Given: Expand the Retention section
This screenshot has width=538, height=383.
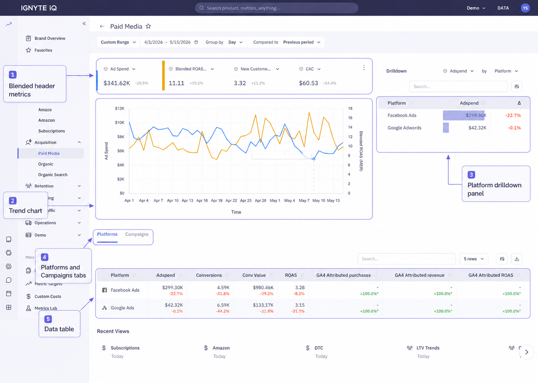Looking at the screenshot, I should 79,186.
